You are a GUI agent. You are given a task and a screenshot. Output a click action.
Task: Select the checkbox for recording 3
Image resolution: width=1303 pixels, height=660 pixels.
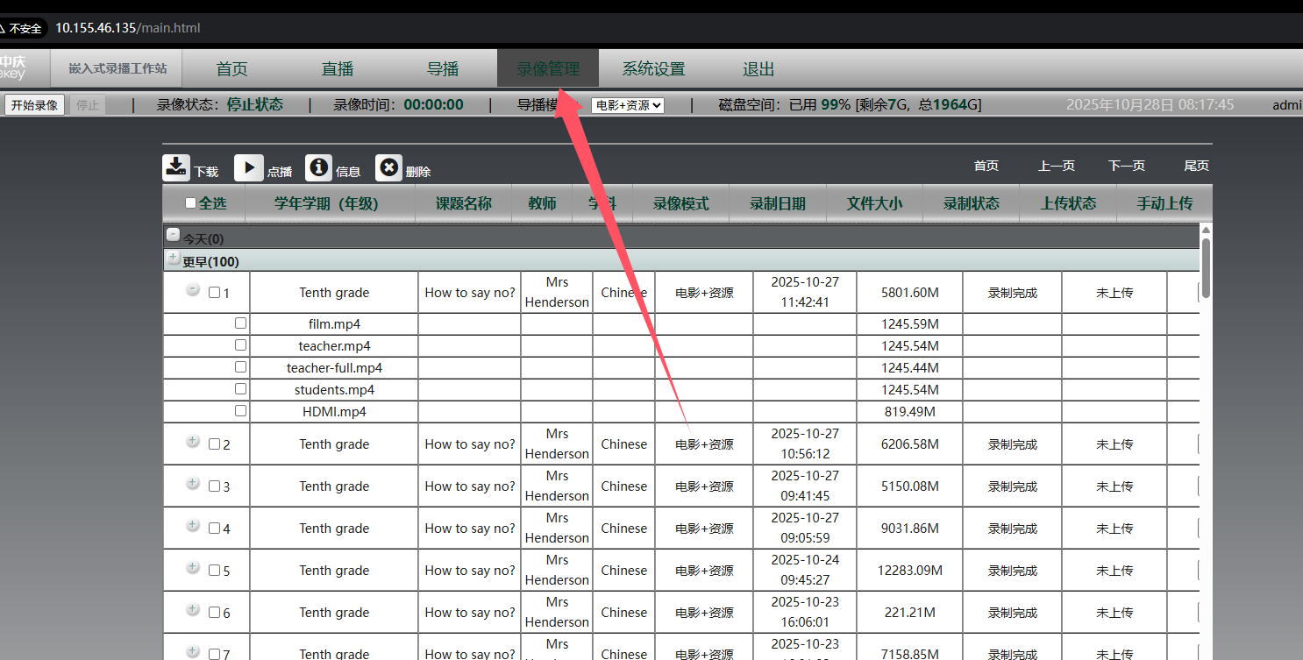[x=215, y=486]
